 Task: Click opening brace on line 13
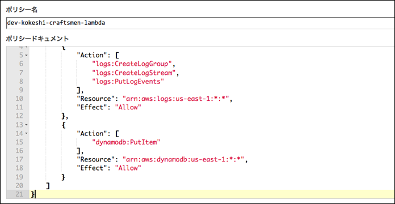64,125
